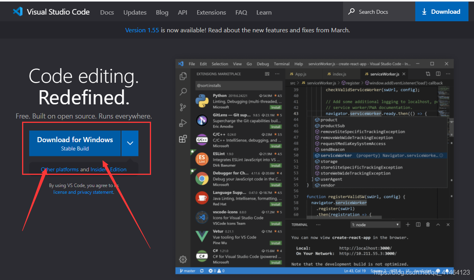This screenshot has width=474, height=280.
Task: Expand the download options chevron dropdown
Action: (x=130, y=143)
